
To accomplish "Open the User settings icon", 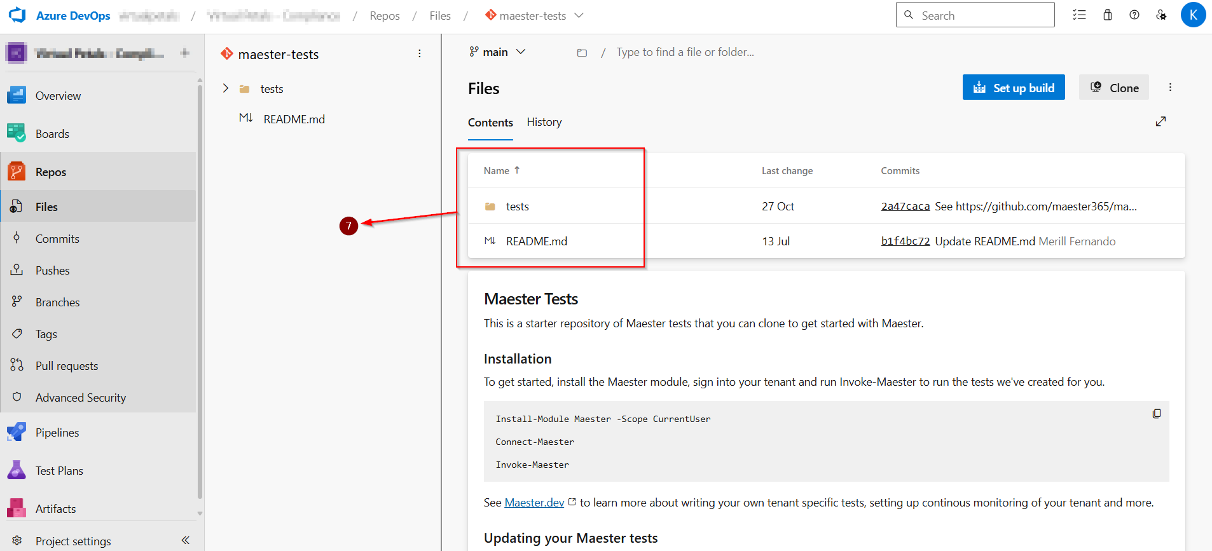I will tap(1161, 15).
